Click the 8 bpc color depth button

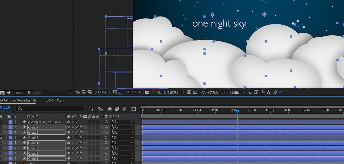click(19, 93)
